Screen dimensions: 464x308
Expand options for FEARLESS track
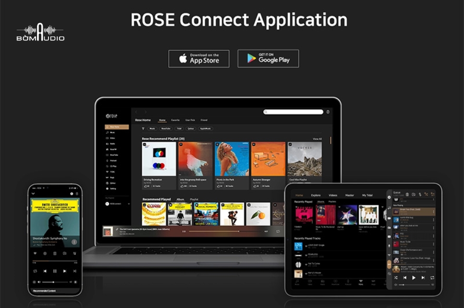306,255
